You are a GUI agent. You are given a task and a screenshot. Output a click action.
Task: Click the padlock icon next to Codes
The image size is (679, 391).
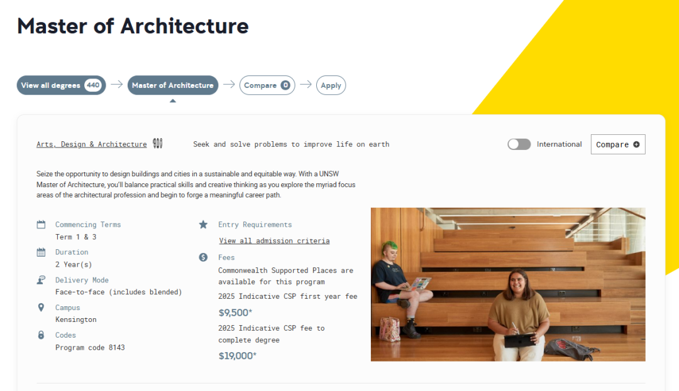pyautogui.click(x=41, y=335)
